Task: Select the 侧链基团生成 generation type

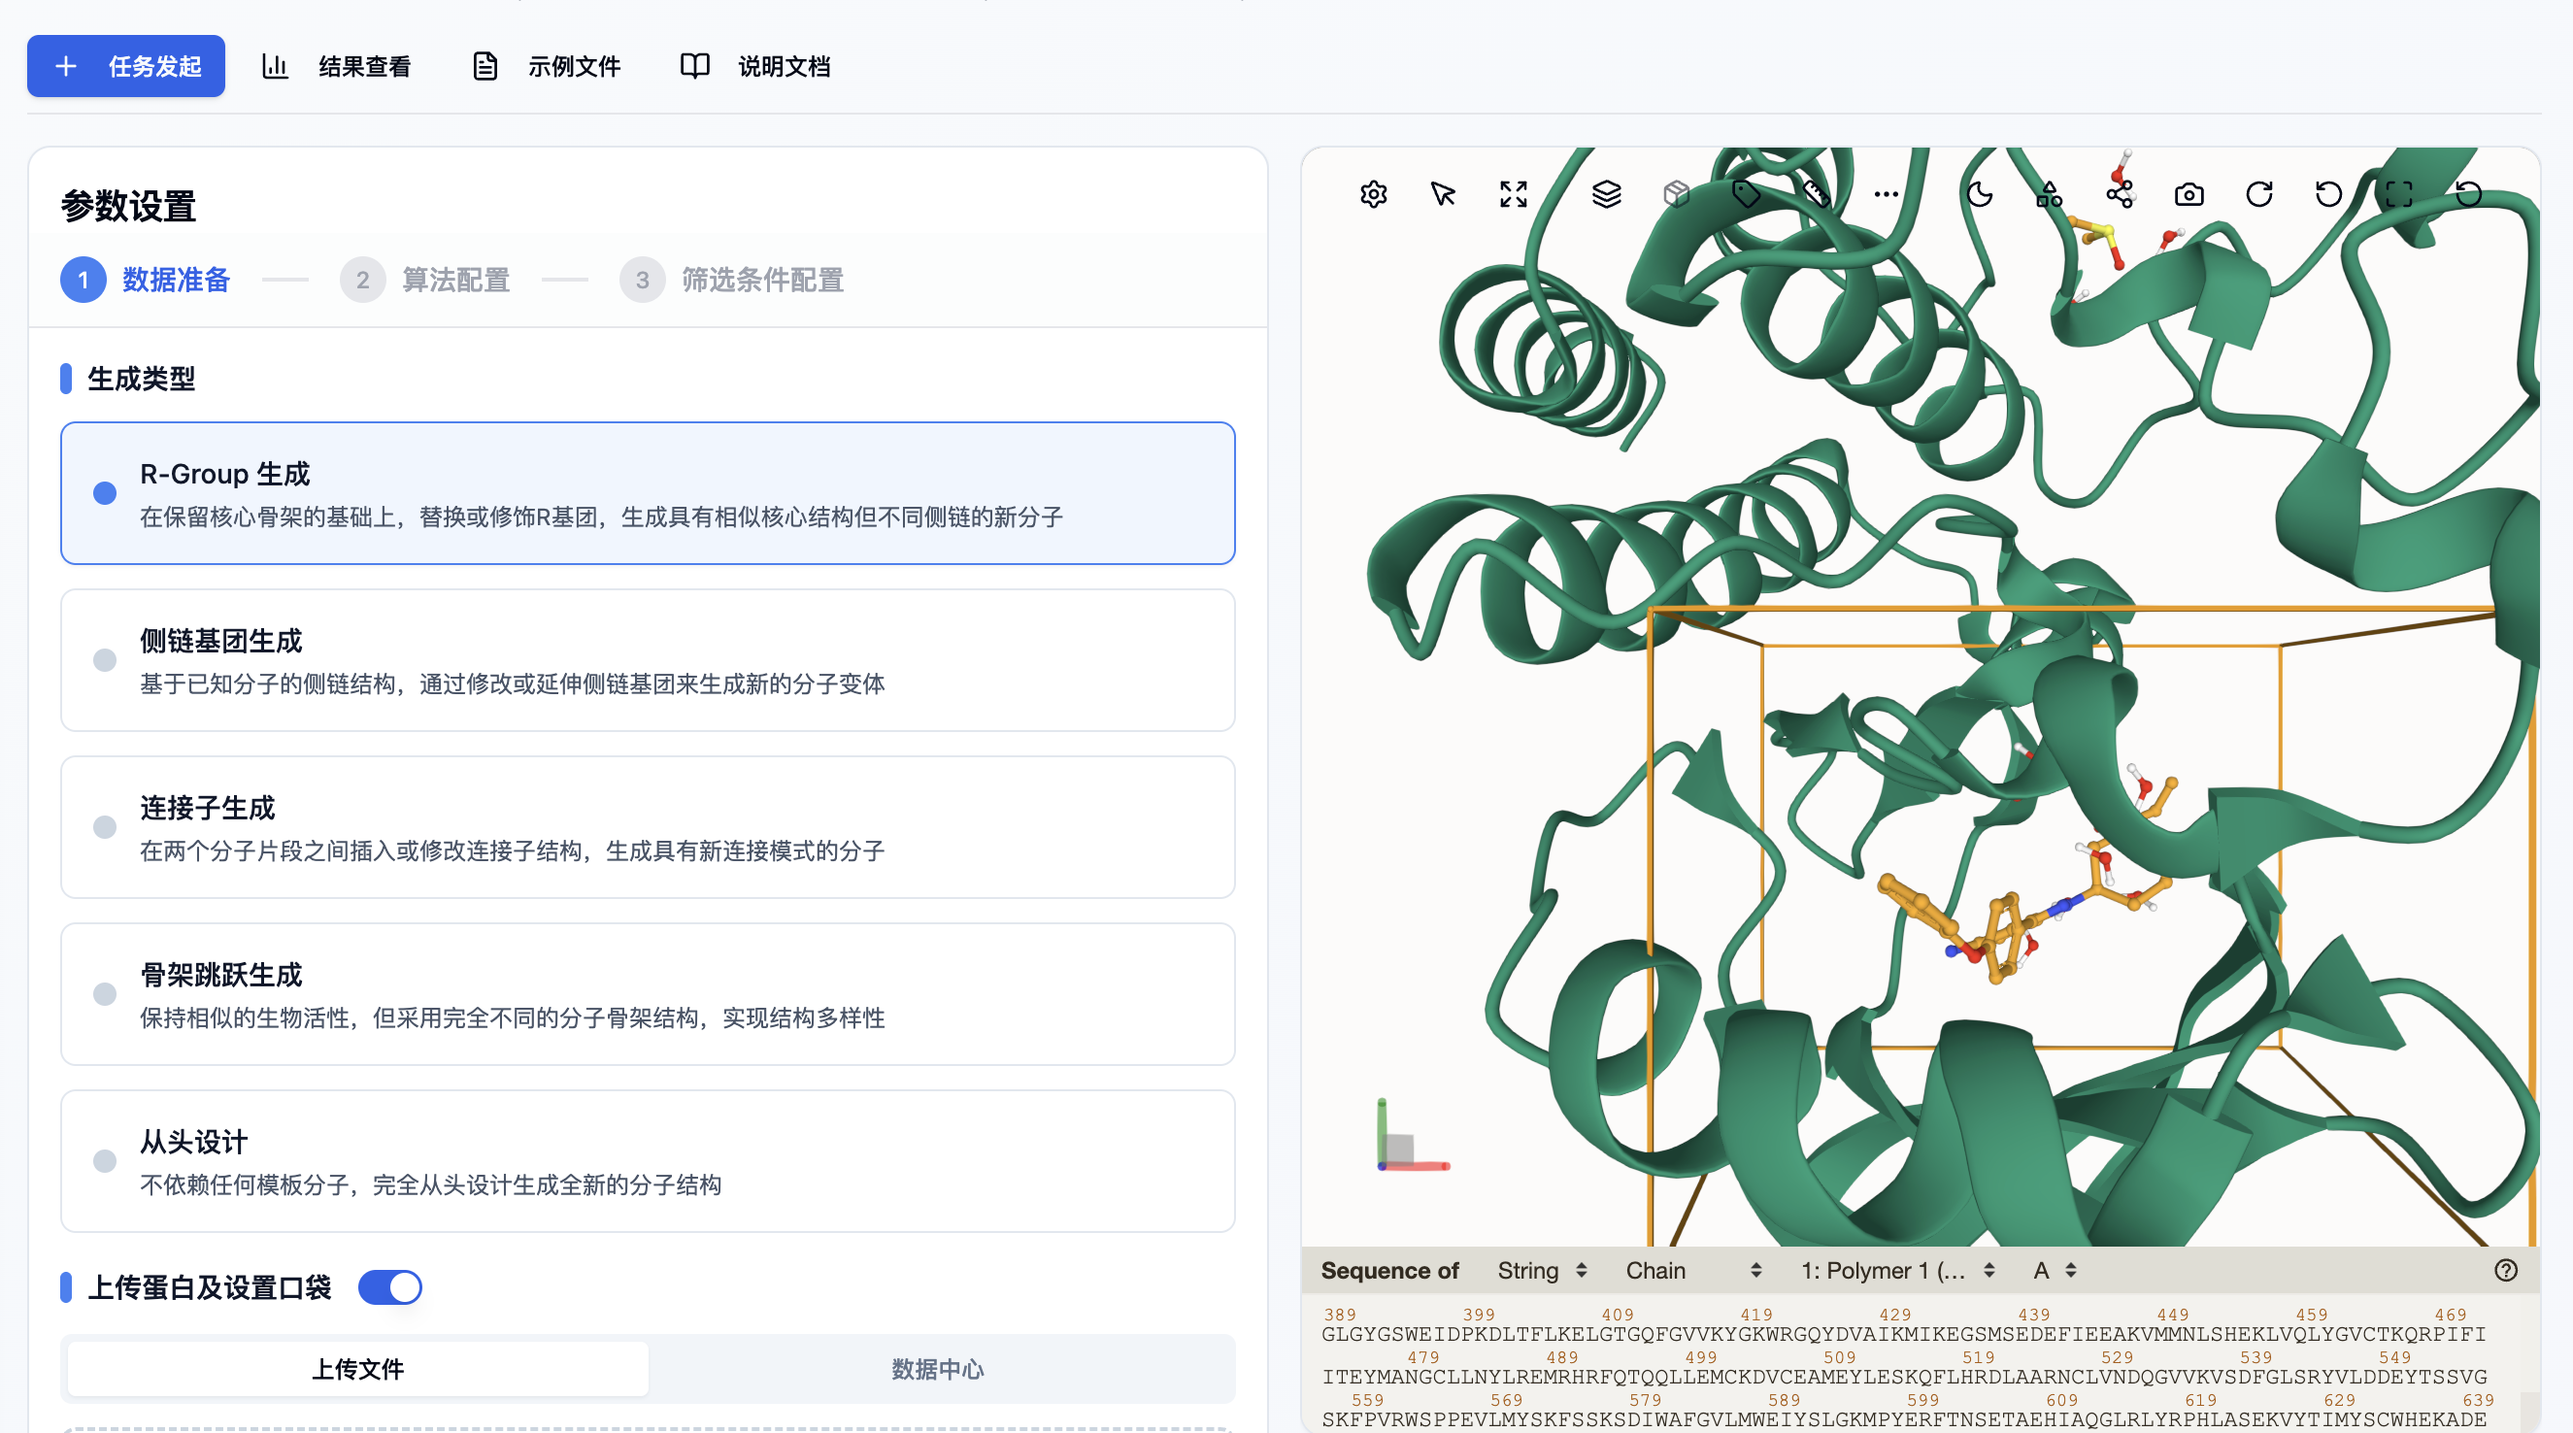Action: [649, 660]
